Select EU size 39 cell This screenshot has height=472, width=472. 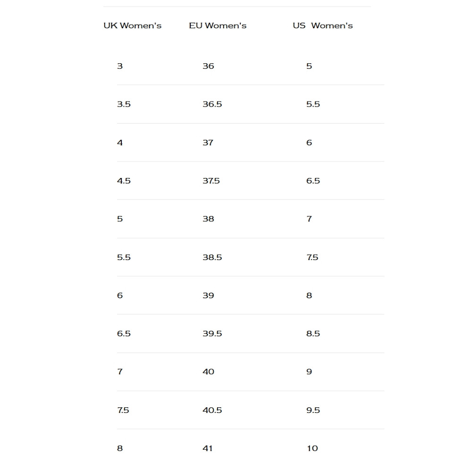click(208, 295)
